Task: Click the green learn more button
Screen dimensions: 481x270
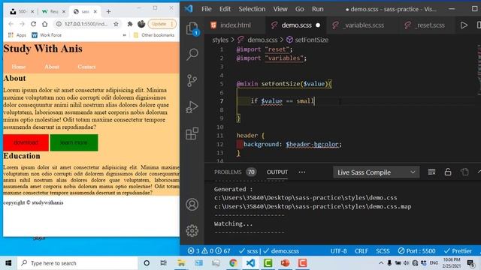Action: pyautogui.click(x=74, y=142)
